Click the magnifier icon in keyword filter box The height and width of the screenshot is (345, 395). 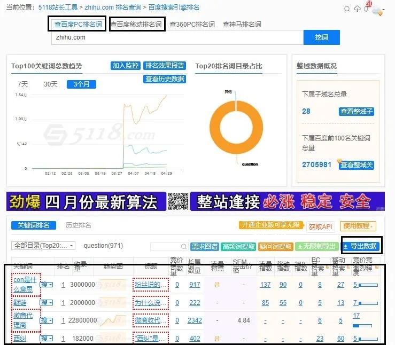pyautogui.click(x=184, y=246)
